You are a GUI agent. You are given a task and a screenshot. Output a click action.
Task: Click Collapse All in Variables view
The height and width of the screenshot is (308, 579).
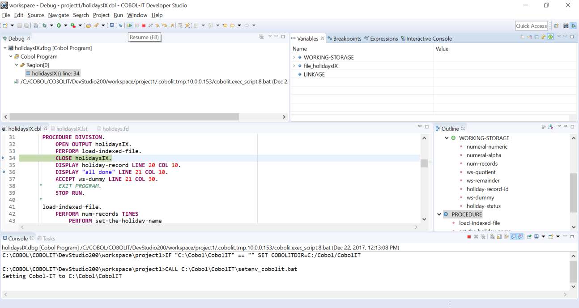pos(536,37)
